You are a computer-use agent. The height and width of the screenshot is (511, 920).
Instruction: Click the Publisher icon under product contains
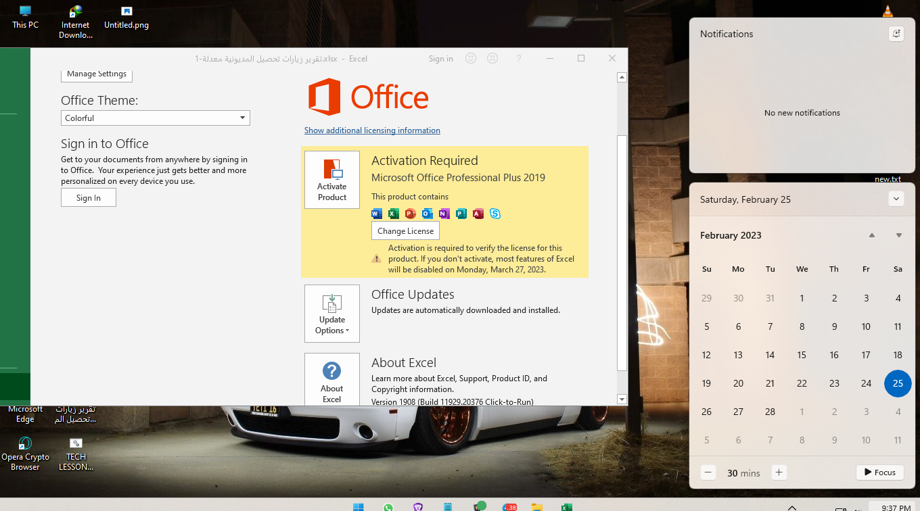click(x=461, y=214)
